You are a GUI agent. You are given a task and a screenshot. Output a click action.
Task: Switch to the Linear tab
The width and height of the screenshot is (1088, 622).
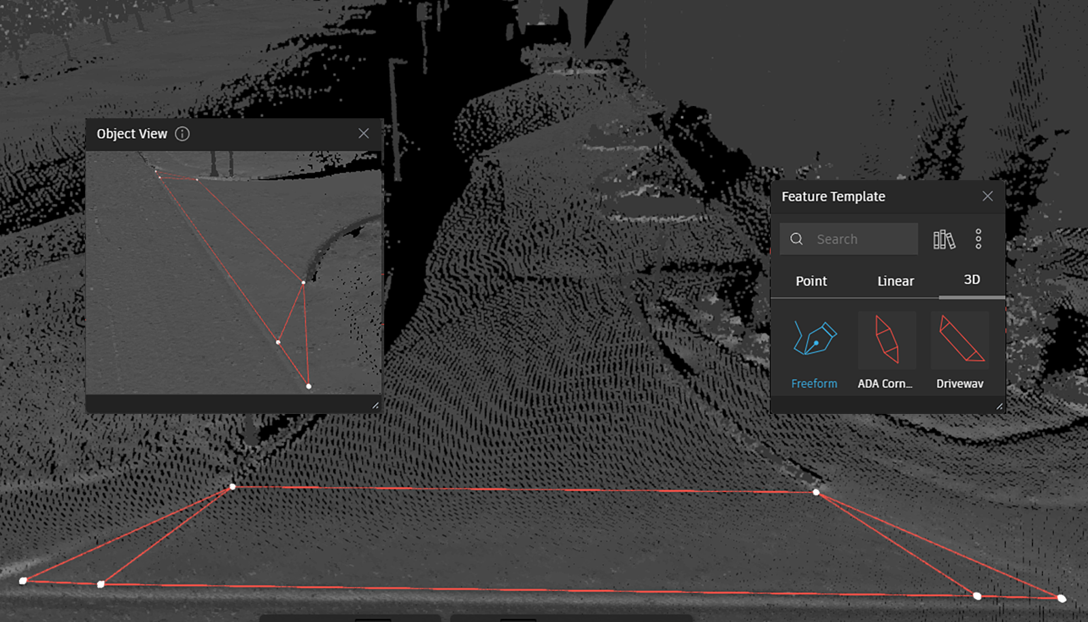coord(896,281)
